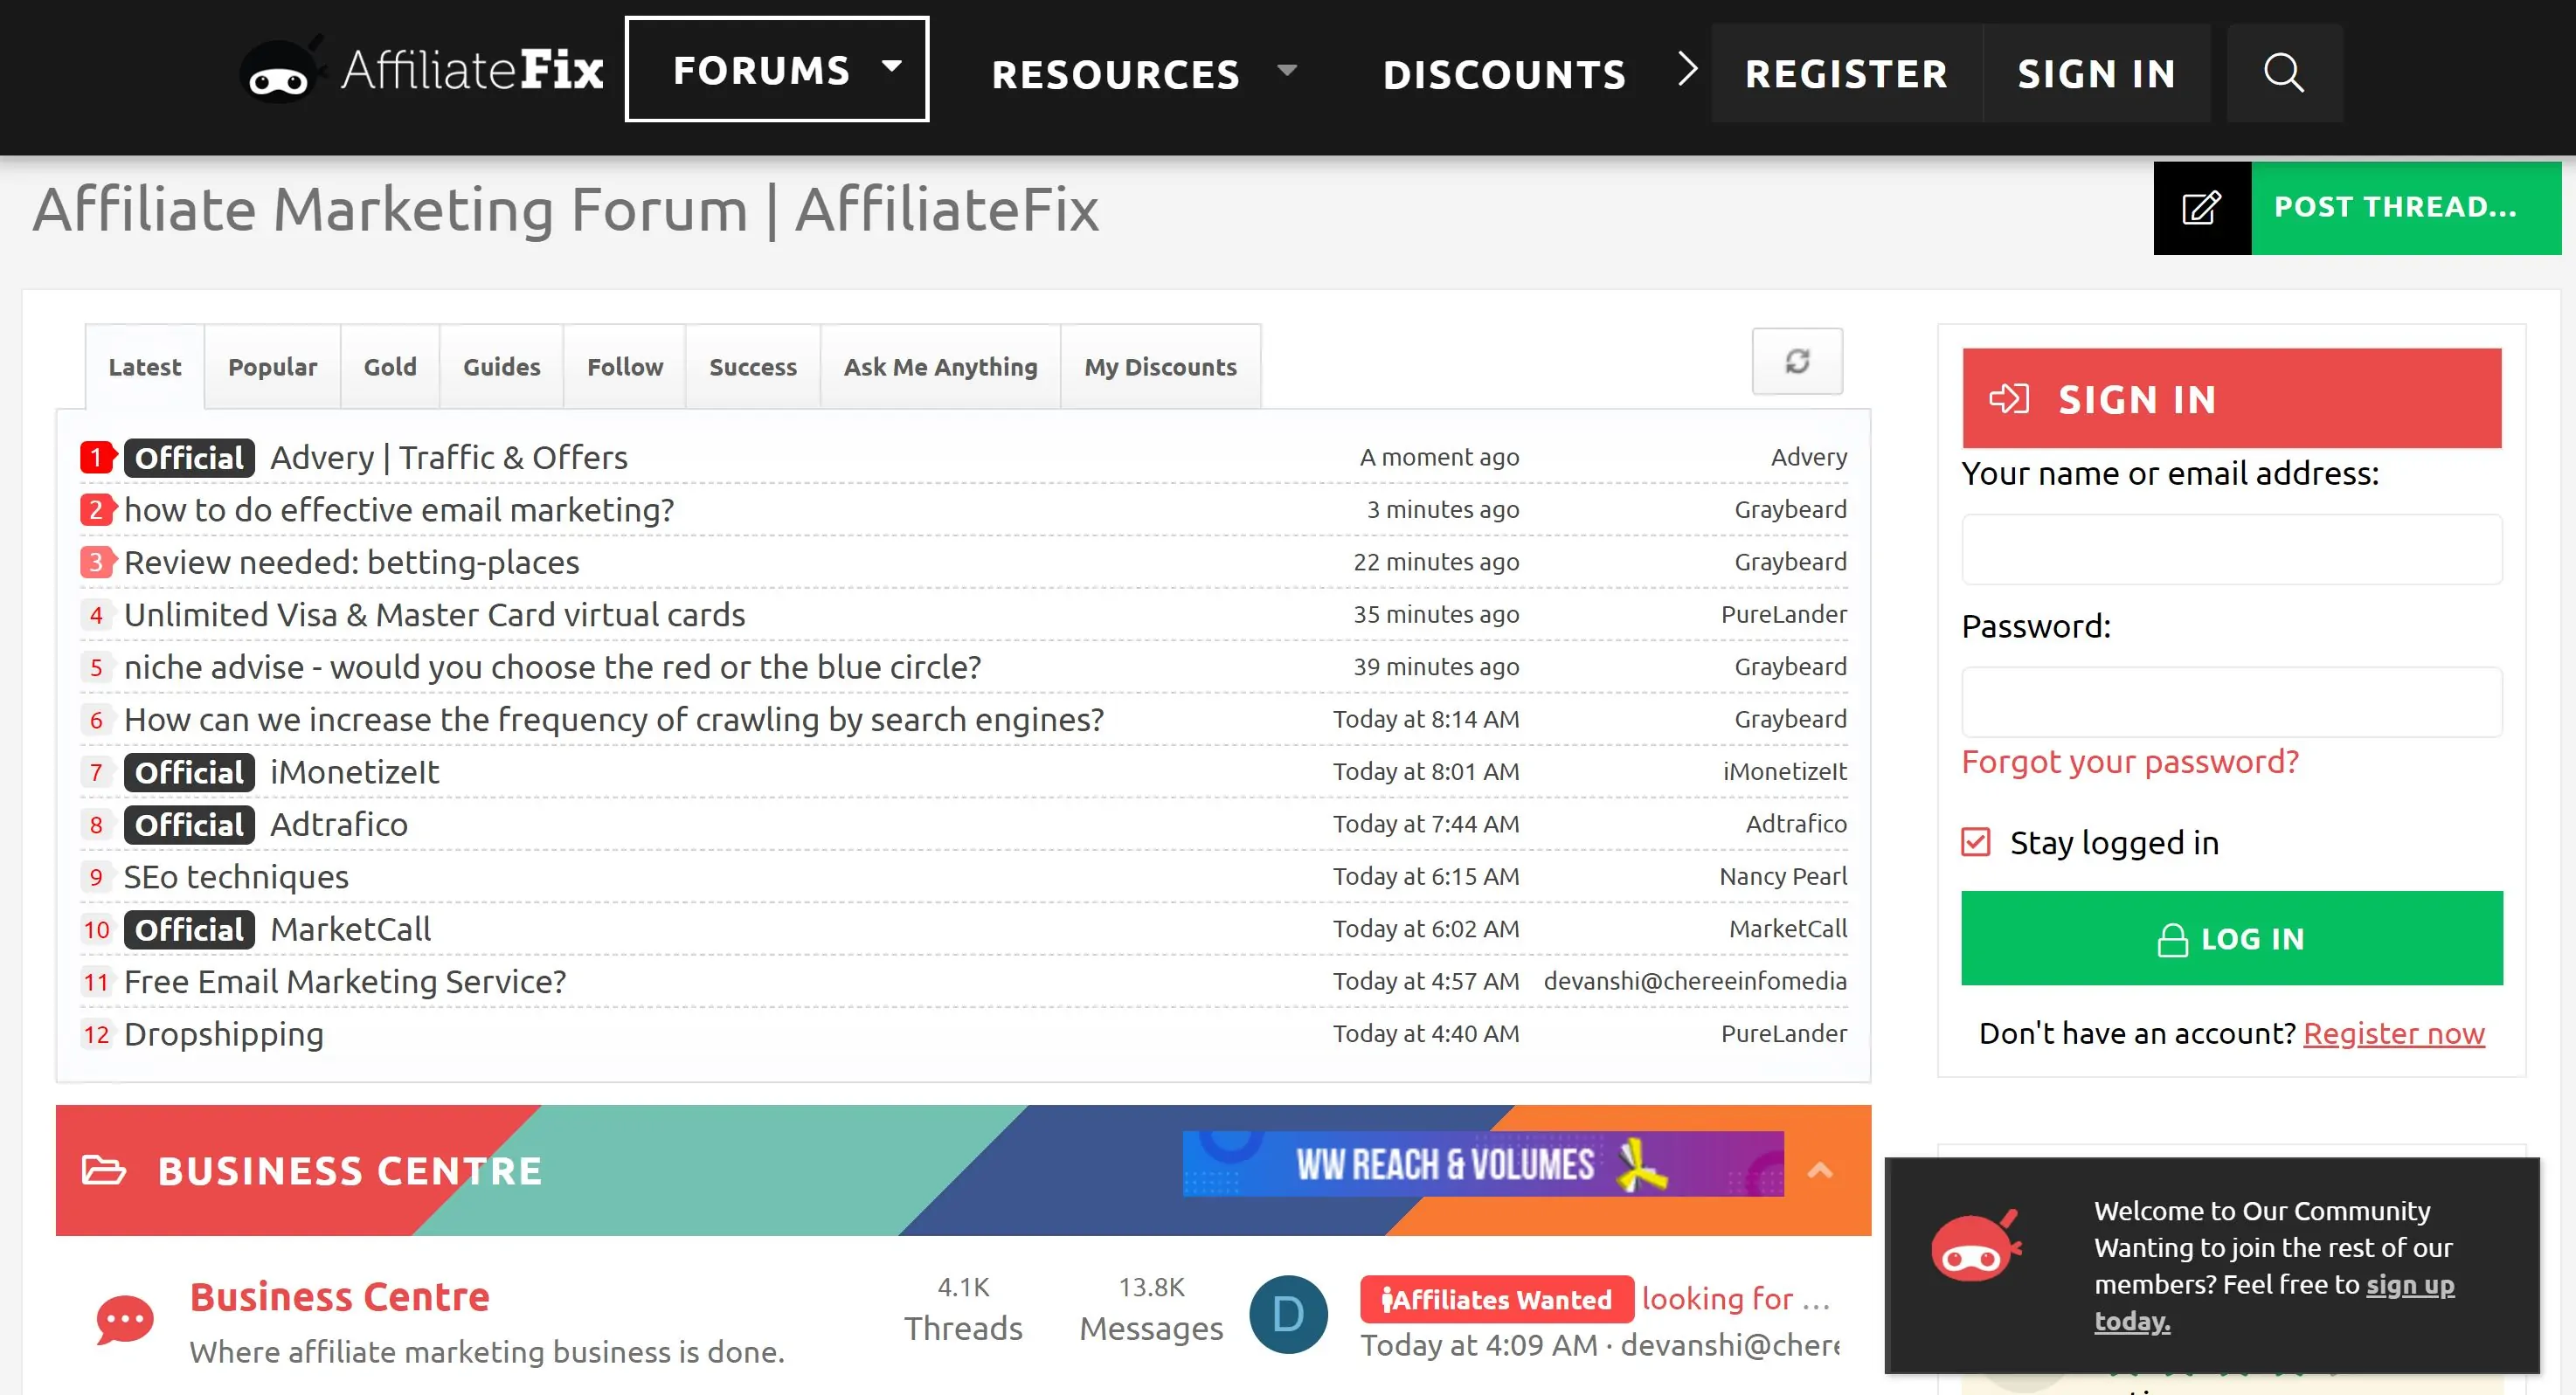Click the name or email input field
The height and width of the screenshot is (1395, 2576).
point(2231,549)
